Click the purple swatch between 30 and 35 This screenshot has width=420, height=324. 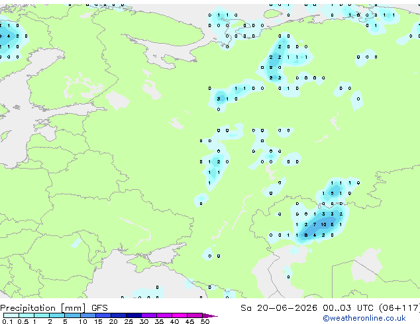pos(149,315)
